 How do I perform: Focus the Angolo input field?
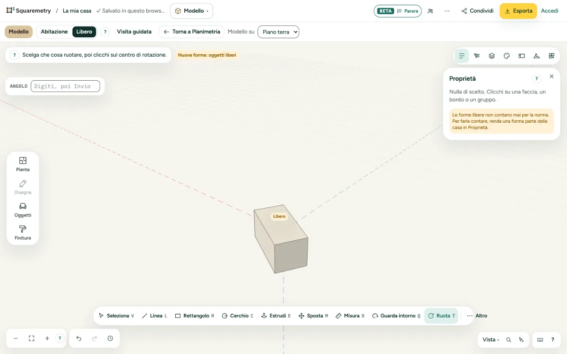(65, 86)
